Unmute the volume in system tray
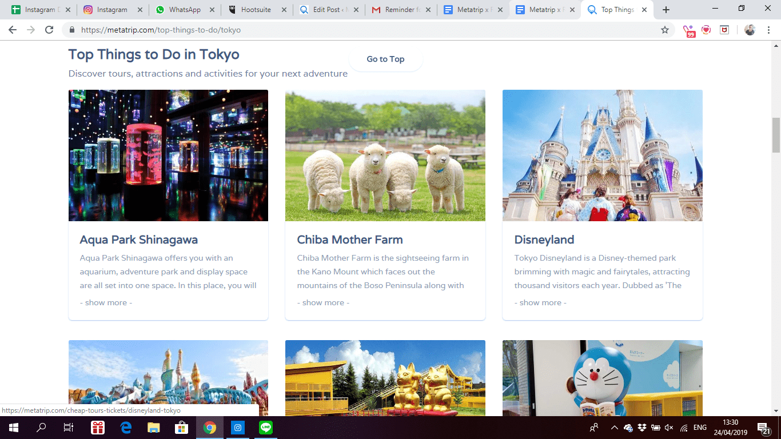The image size is (781, 439). click(x=669, y=428)
